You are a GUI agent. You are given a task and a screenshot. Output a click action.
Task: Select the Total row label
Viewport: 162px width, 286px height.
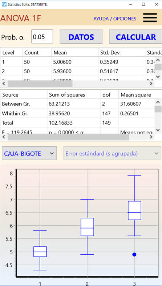(8, 123)
